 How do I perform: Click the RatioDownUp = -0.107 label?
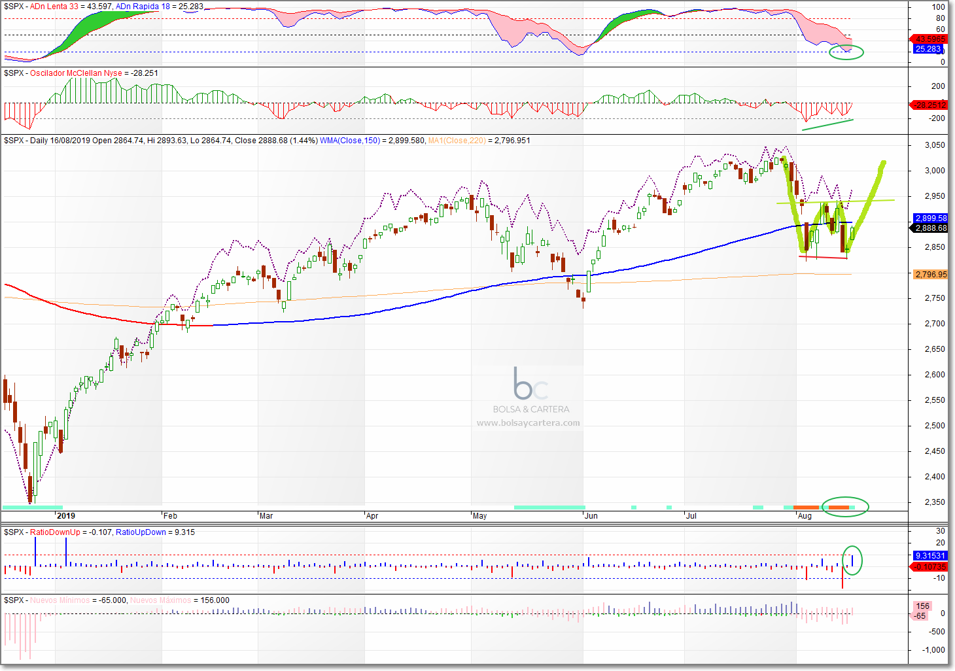point(71,532)
